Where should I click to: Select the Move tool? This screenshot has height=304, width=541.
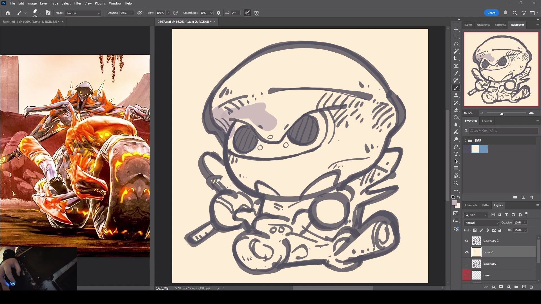point(456,30)
